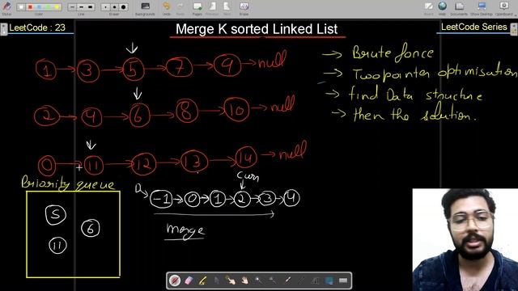Select the yellow pen color
Screen dimensions: 518x291
click(x=57, y=7)
